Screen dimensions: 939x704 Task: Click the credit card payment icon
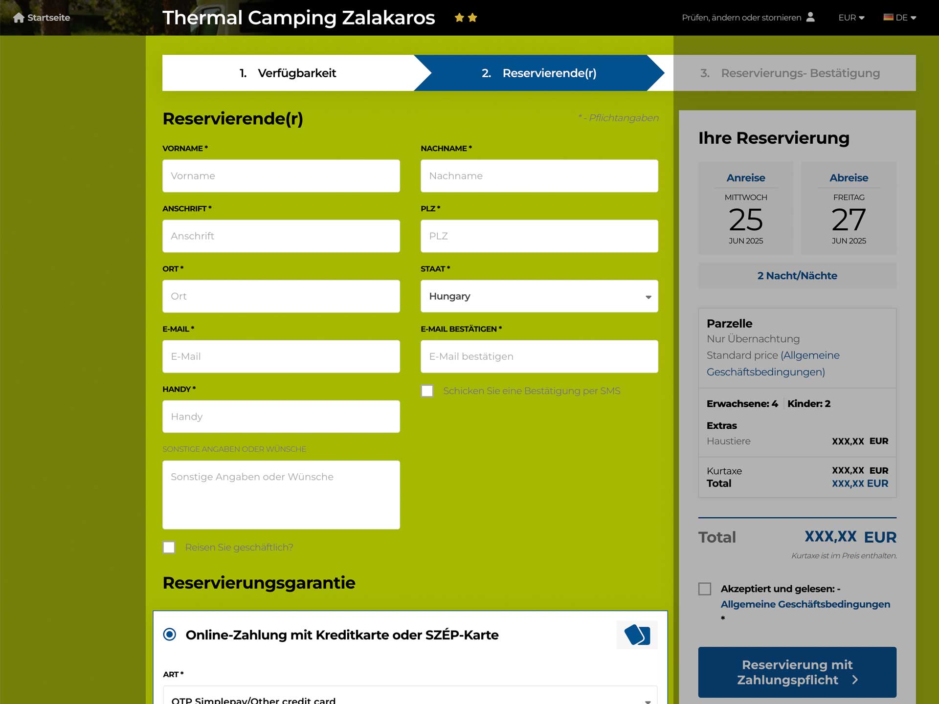(637, 635)
